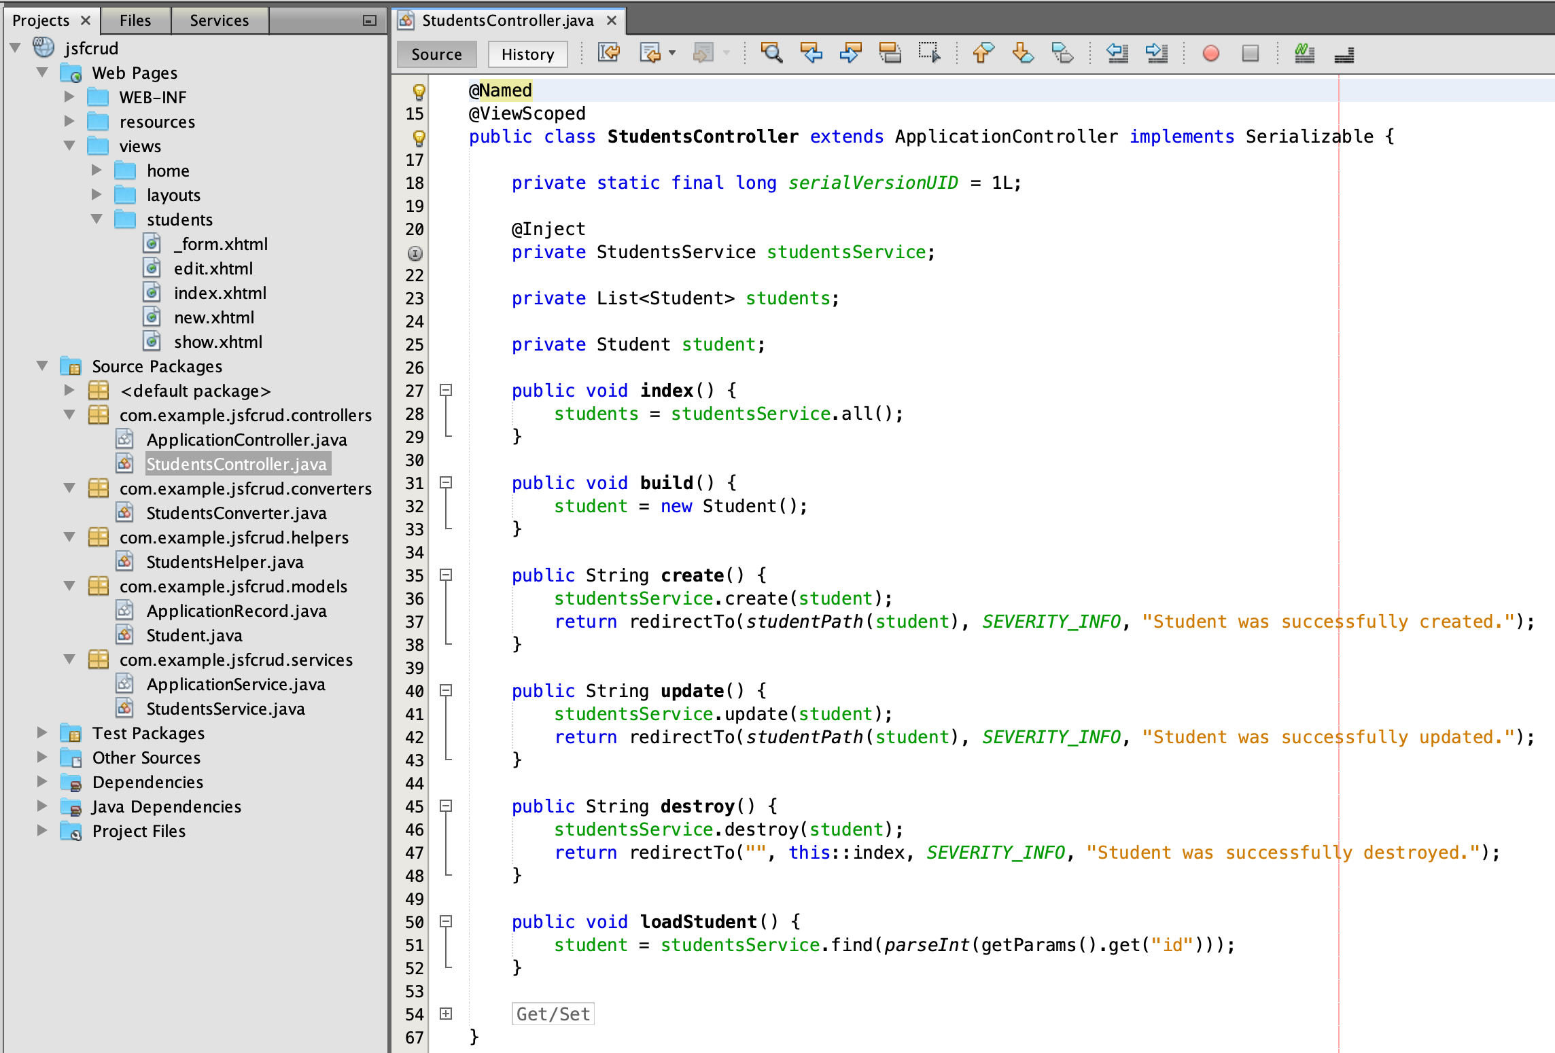Viewport: 1555px width, 1053px height.
Task: Expand the WEB-INF folder
Action: click(69, 96)
